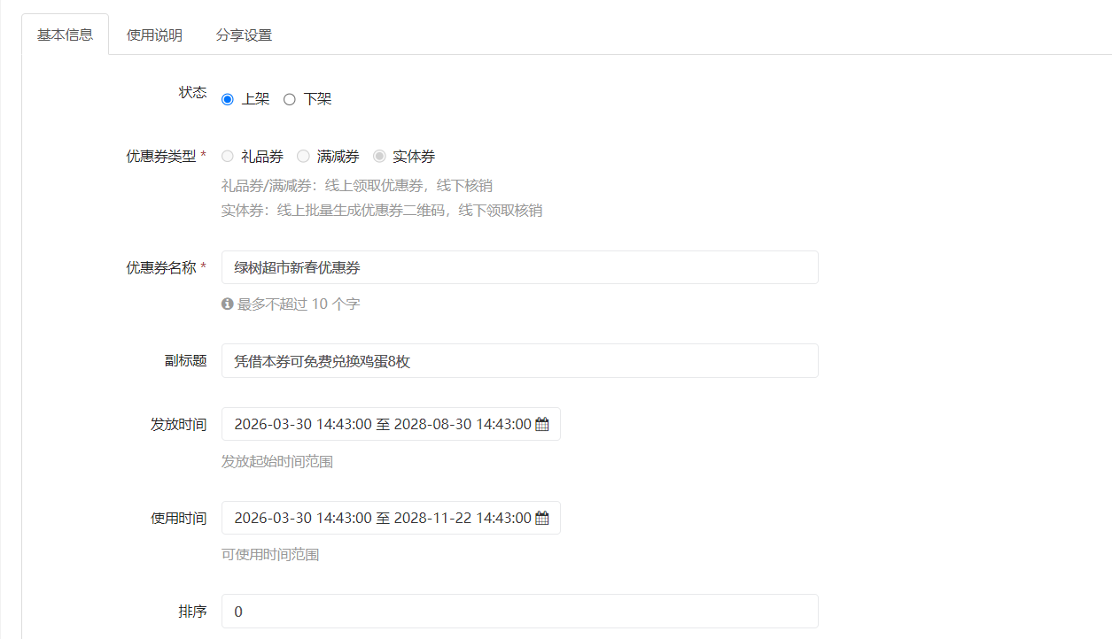Open the calendar icon in 发放时间 field
The height and width of the screenshot is (639, 1112).
542,424
